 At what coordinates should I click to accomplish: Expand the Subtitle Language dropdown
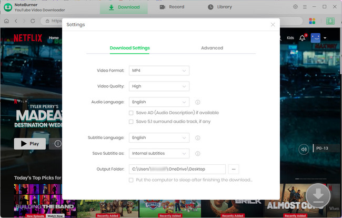159,138
